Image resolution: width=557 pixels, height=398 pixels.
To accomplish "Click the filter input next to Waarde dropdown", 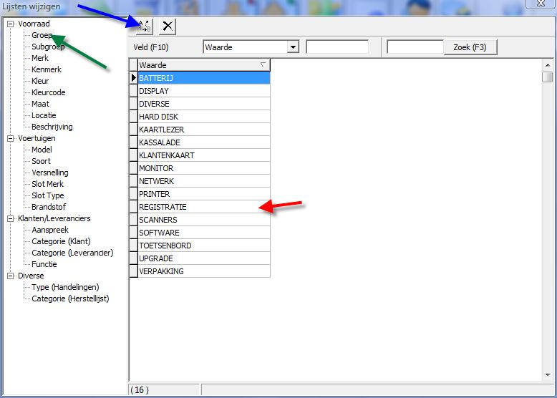I will coord(337,47).
